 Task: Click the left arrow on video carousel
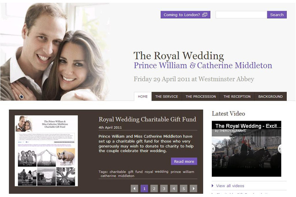point(214,149)
